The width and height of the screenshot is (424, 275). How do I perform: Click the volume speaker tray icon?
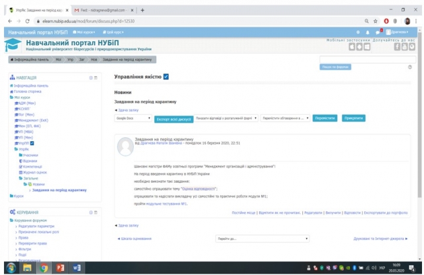[374, 268]
